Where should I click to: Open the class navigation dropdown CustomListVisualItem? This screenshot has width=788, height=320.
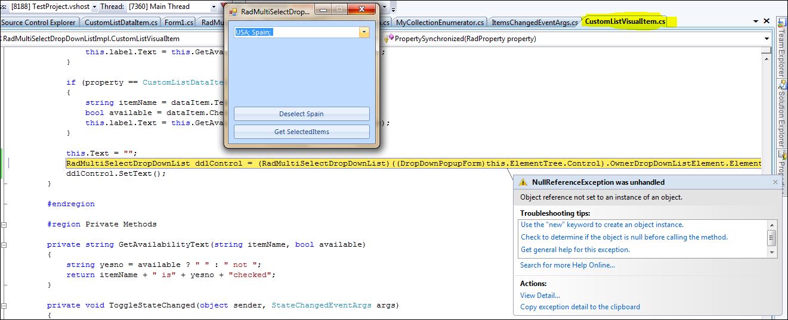tap(112, 39)
